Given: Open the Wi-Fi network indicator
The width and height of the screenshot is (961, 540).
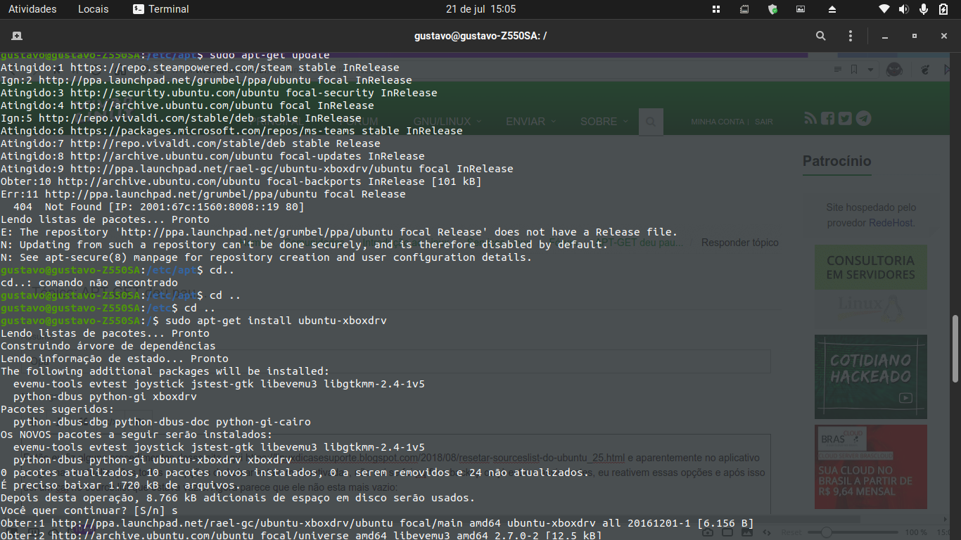Looking at the screenshot, I should click(x=884, y=9).
